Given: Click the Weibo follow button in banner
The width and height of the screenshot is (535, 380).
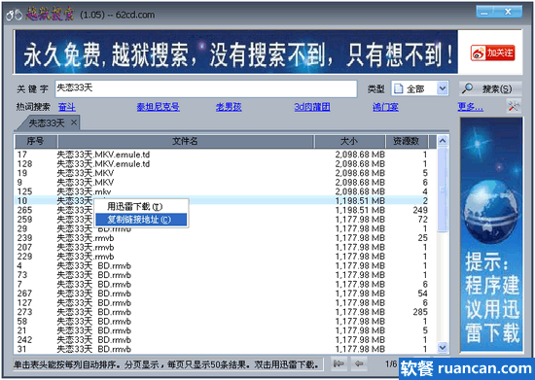Looking at the screenshot, I should coord(492,52).
